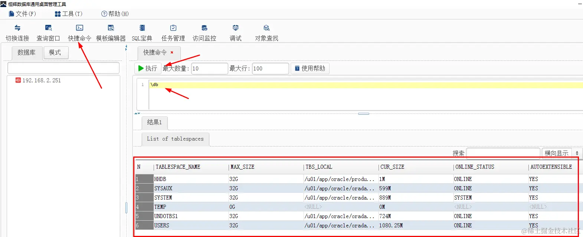Click the database filter box in left panel
The width and height of the screenshot is (583, 237).
point(63,68)
